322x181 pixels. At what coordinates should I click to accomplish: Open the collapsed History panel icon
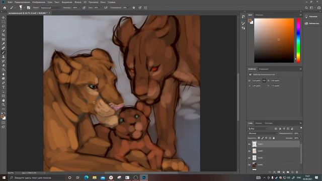[x=243, y=17]
